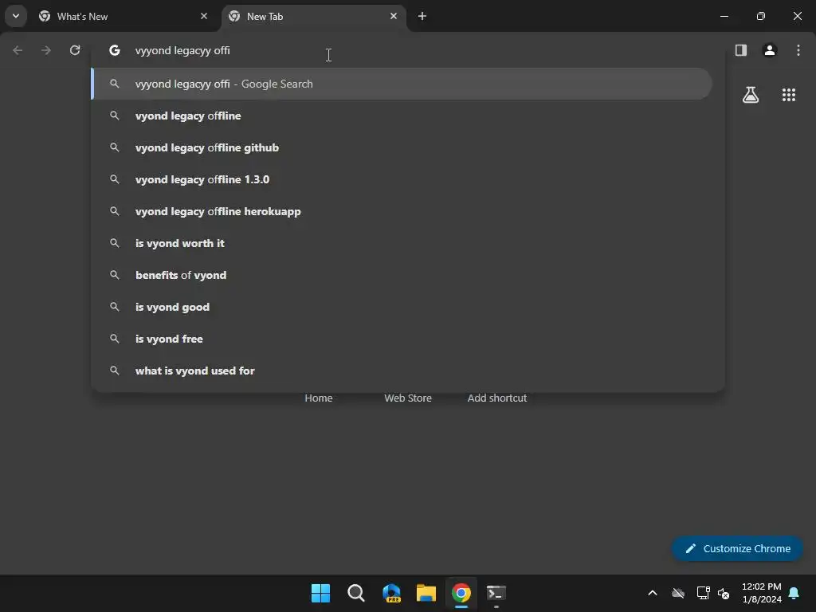Choose suggestion 'vyond legacy offline github'
The height and width of the screenshot is (612, 816).
pos(402,147)
